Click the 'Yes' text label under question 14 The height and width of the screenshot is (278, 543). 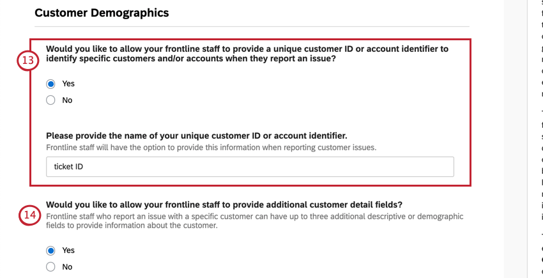pos(68,251)
